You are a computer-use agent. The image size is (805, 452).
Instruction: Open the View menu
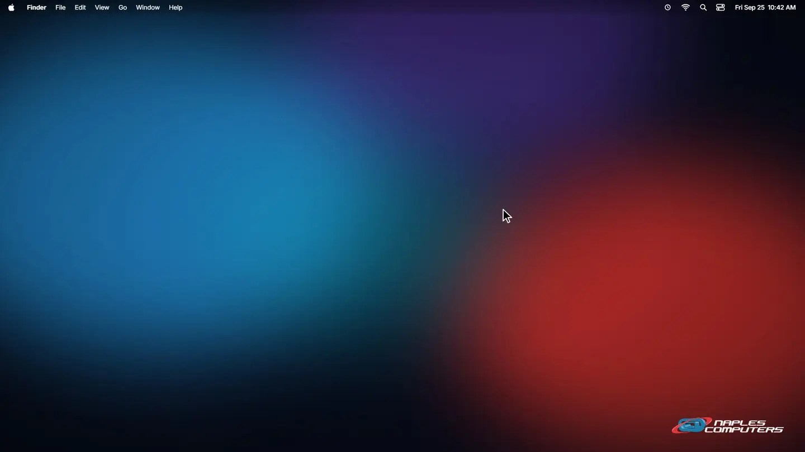(102, 7)
